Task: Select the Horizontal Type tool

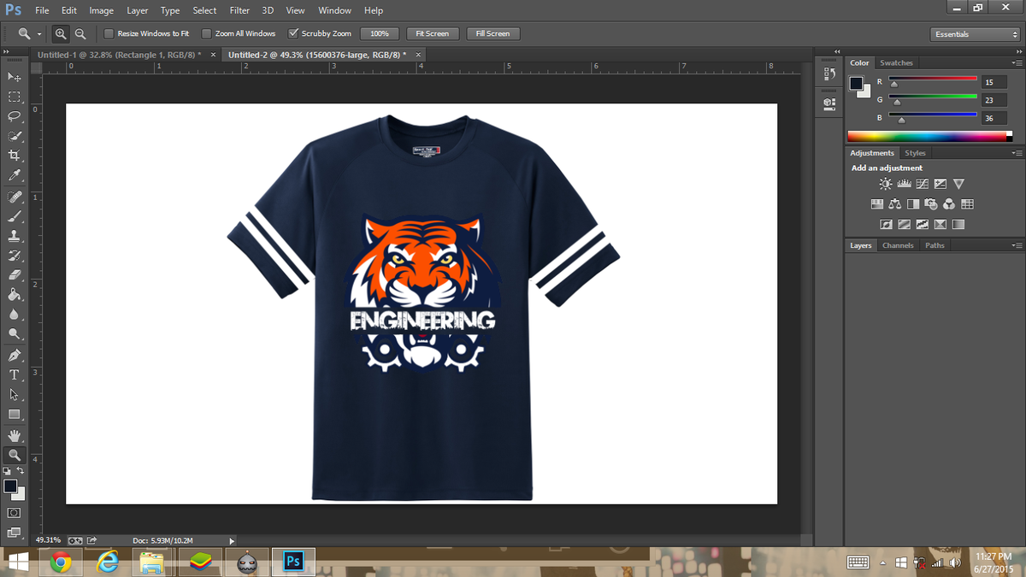Action: (15, 375)
